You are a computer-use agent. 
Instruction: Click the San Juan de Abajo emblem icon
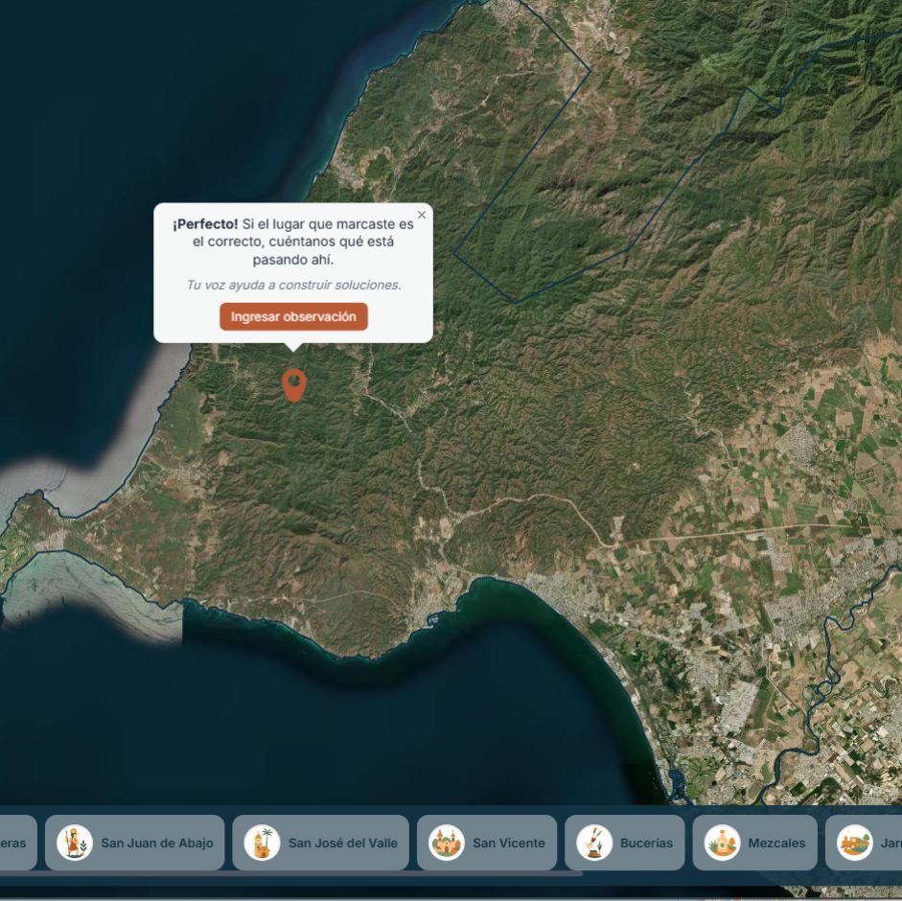pos(75,843)
